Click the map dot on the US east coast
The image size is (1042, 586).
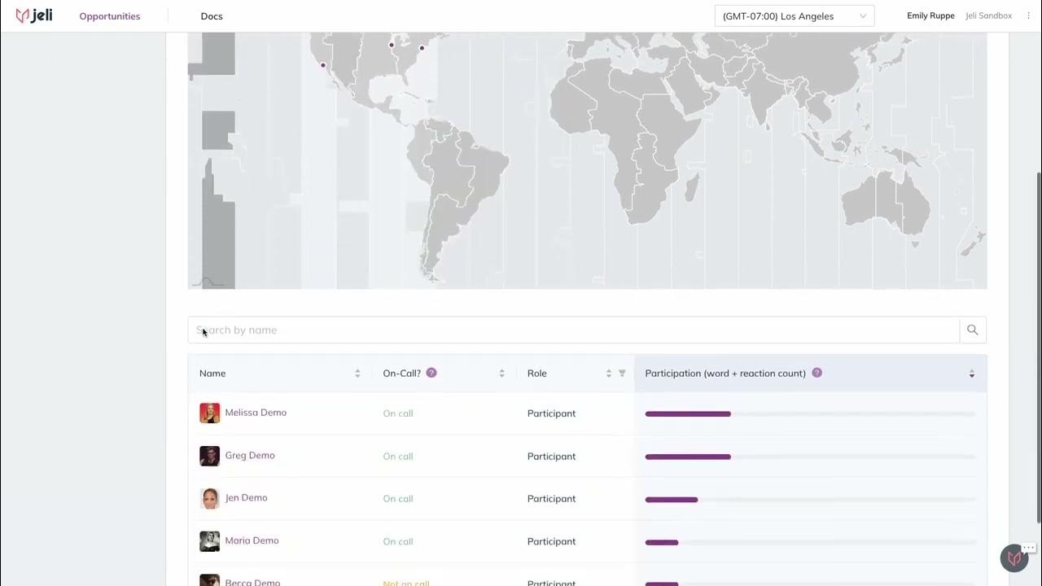pos(422,48)
